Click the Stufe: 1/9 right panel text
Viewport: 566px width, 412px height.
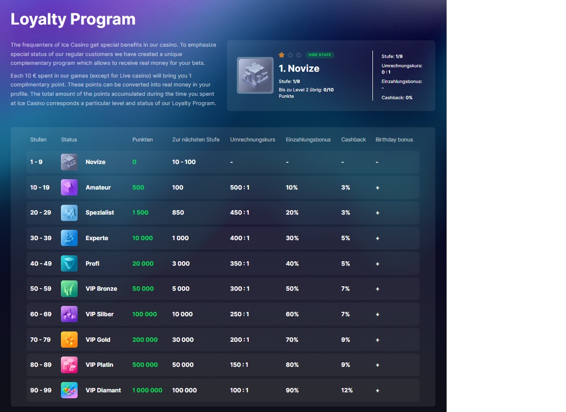coord(392,56)
